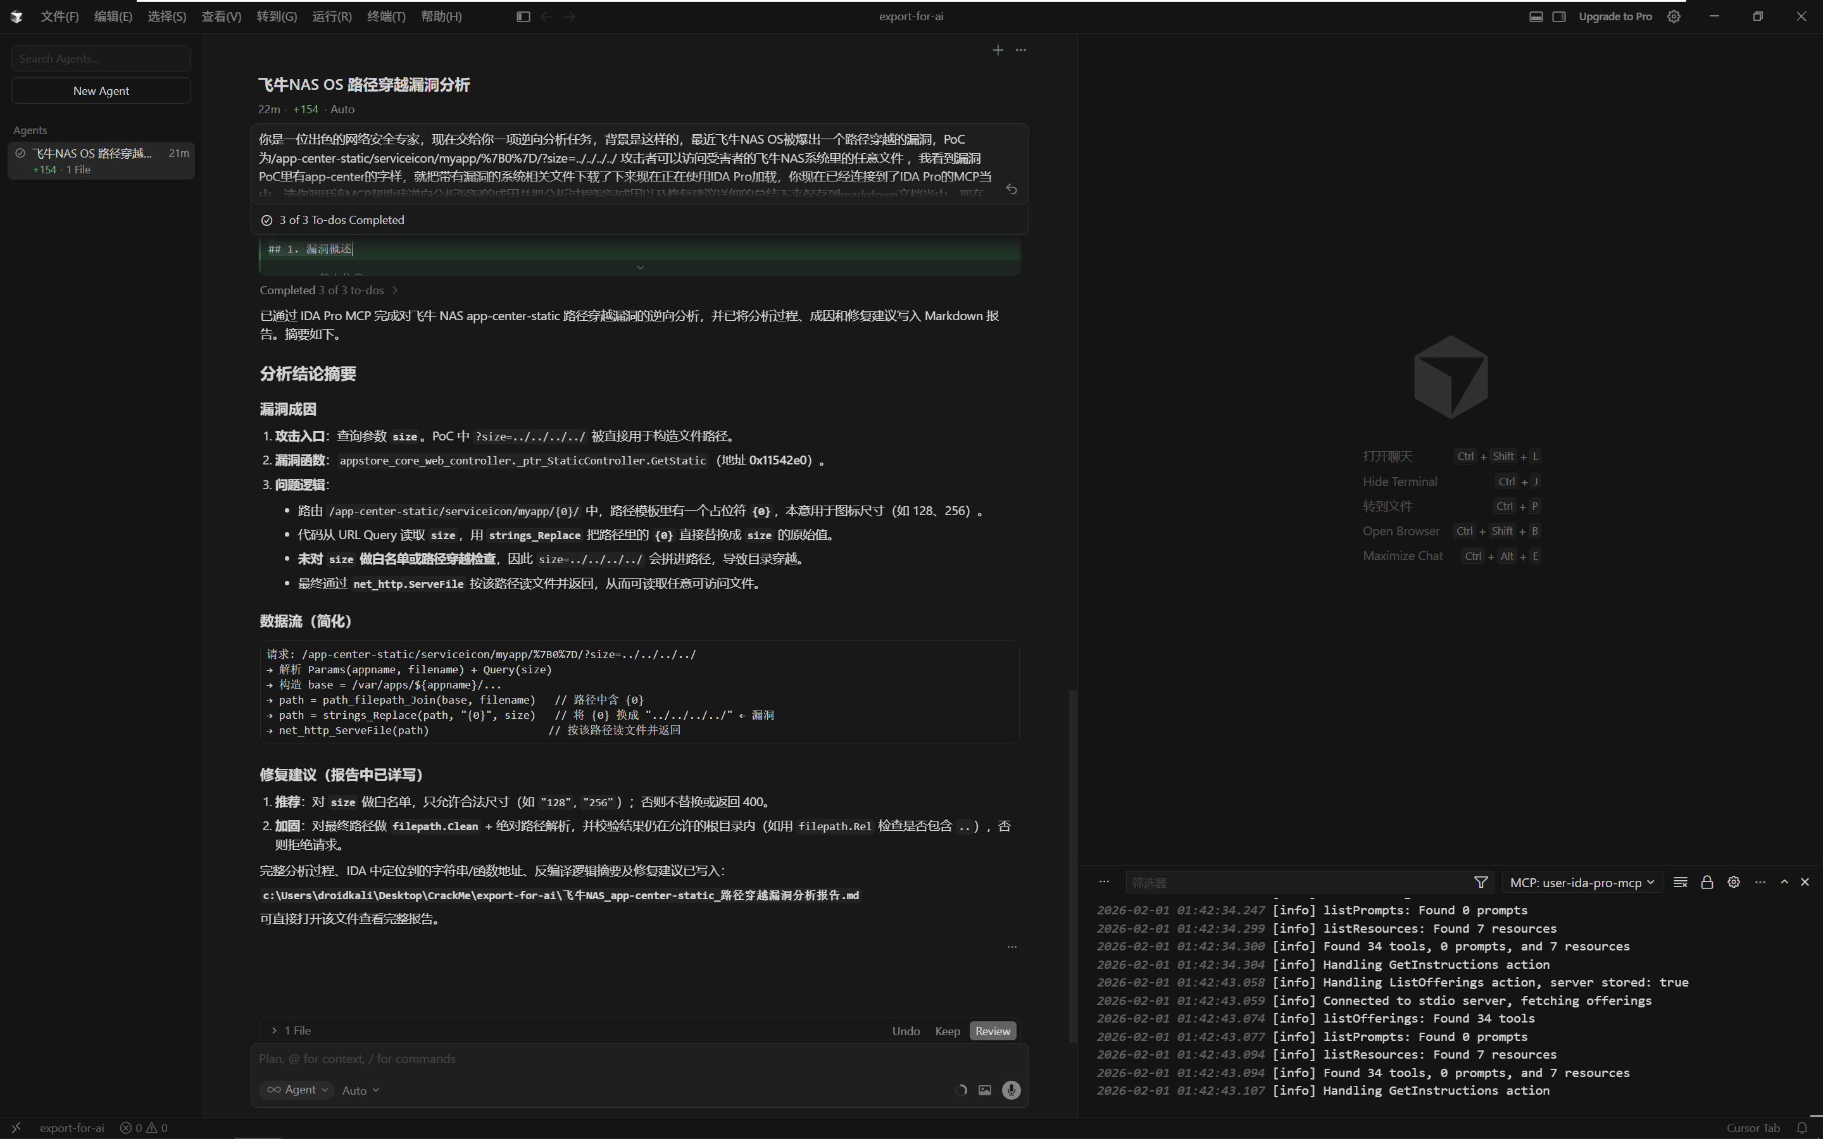1823x1139 pixels.
Task: Click the lock scroll icon in output panel
Action: point(1707,882)
